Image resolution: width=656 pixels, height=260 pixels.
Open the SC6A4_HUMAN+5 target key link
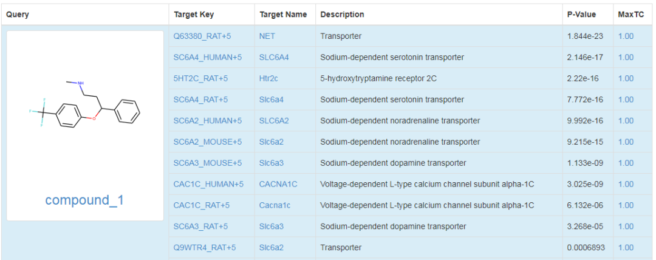pyautogui.click(x=208, y=57)
